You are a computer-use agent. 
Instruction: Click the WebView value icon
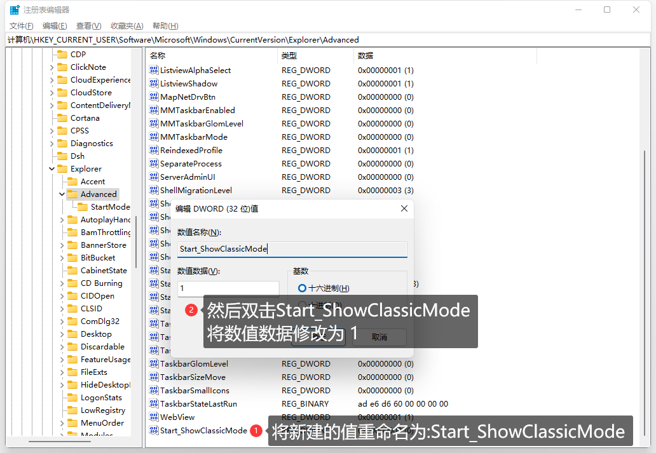(x=154, y=417)
